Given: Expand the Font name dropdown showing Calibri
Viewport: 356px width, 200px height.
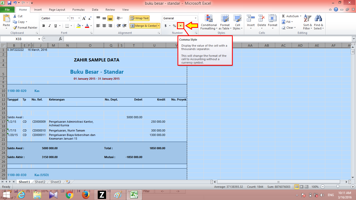Looking at the screenshot, I should pyautogui.click(x=68, y=18).
